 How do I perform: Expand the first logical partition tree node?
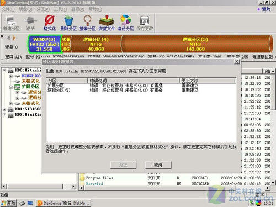point(18,93)
